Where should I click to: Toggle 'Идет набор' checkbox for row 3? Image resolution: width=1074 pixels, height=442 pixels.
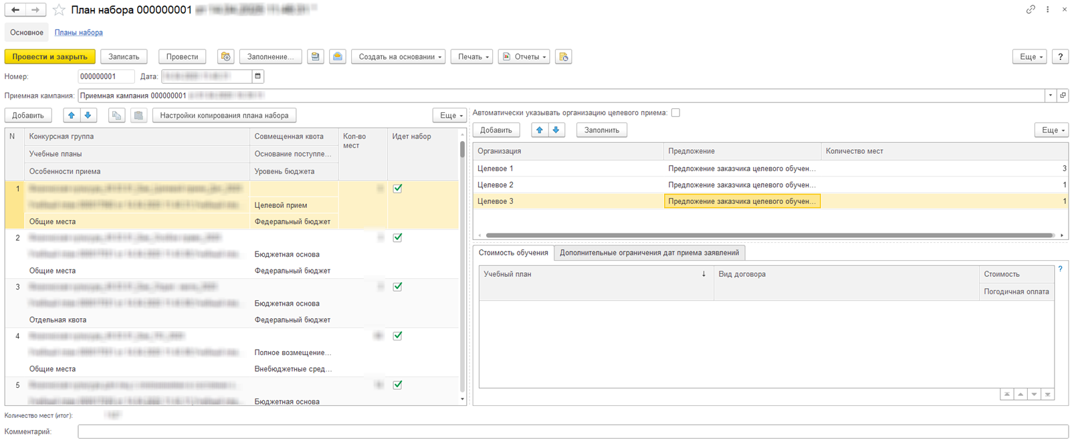pos(397,287)
